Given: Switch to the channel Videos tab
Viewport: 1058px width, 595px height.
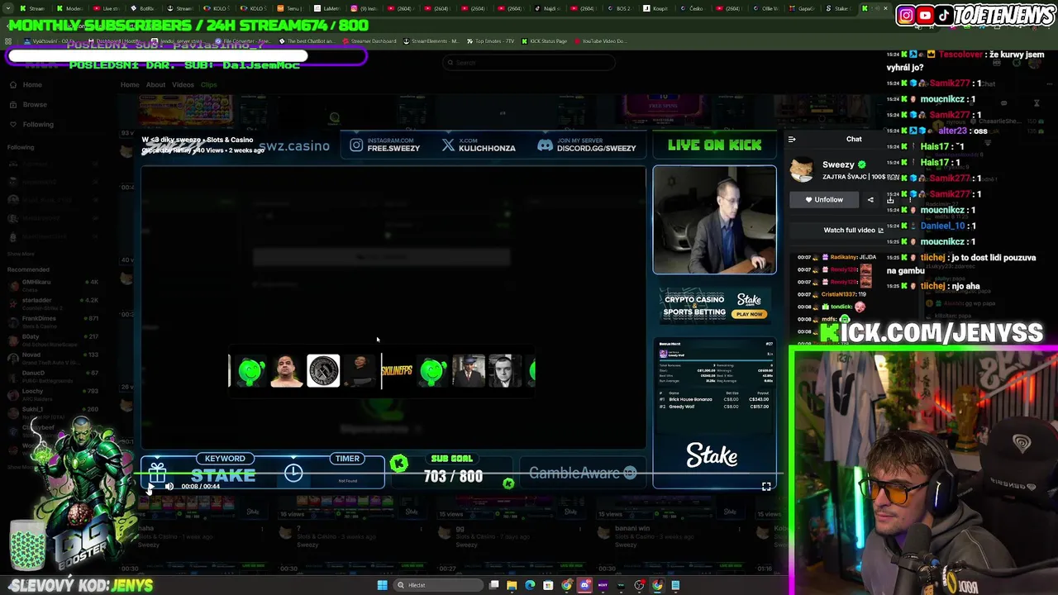Looking at the screenshot, I should coord(183,84).
